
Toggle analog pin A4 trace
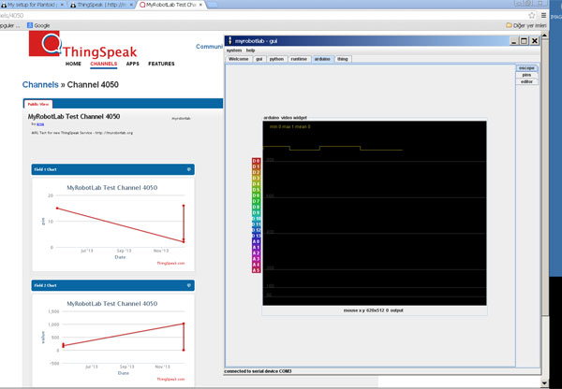(x=256, y=265)
